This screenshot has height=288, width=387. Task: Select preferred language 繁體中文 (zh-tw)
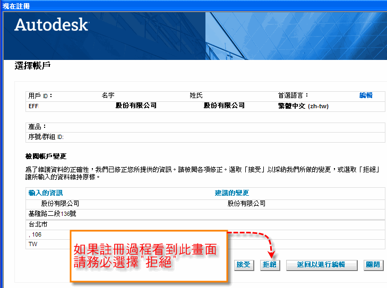click(303, 106)
